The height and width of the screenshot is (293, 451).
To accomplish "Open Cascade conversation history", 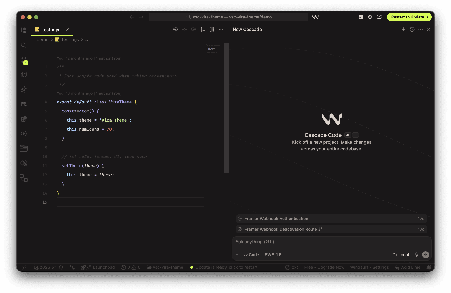I will [x=412, y=30].
